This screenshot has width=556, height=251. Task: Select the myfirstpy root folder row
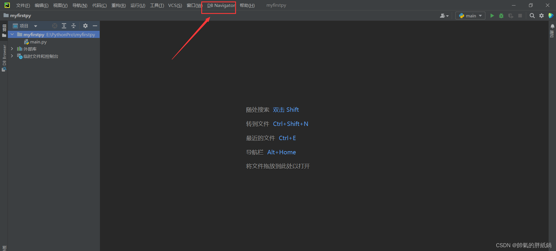point(54,34)
